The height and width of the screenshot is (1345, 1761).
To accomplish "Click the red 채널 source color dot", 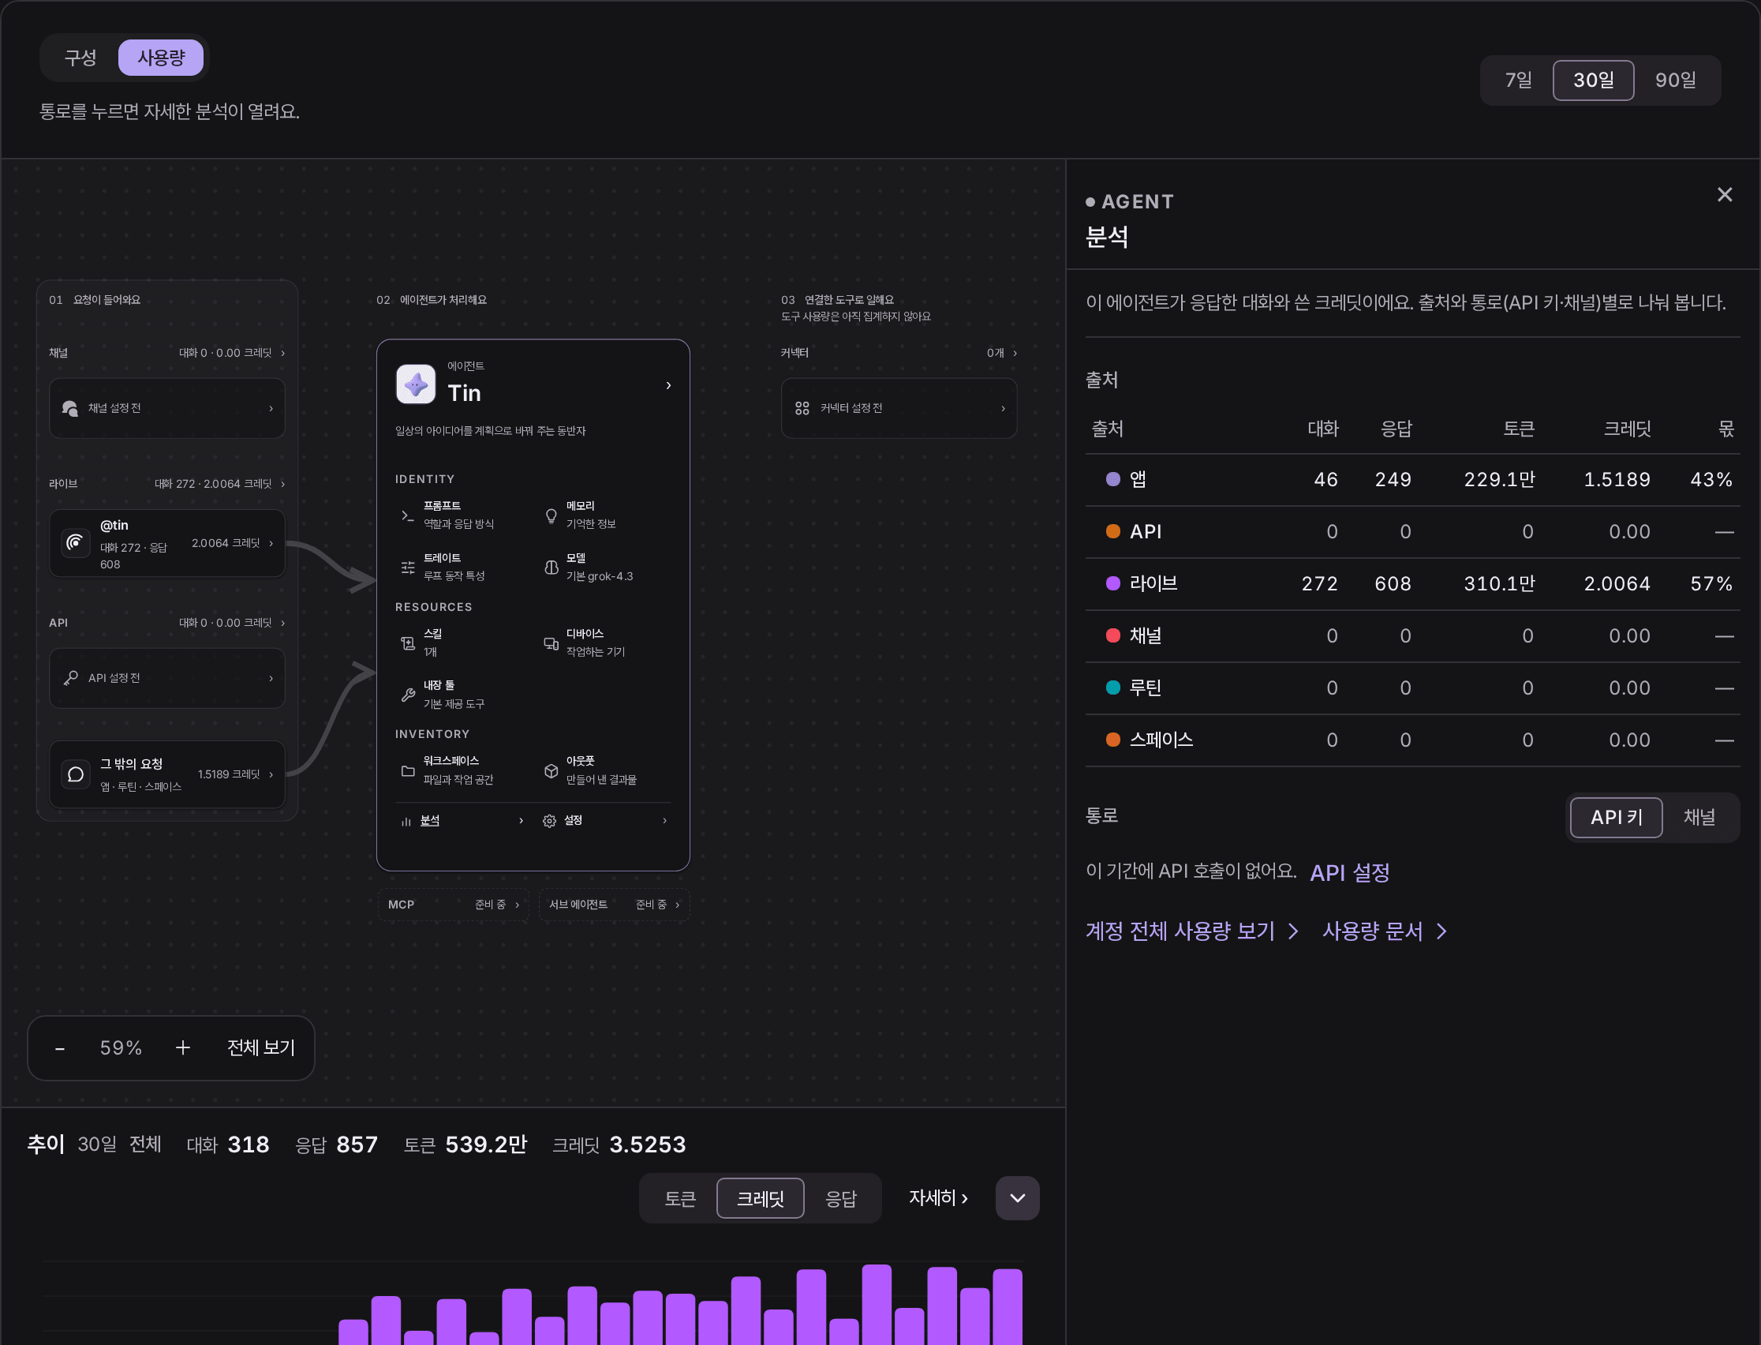I will (x=1113, y=635).
